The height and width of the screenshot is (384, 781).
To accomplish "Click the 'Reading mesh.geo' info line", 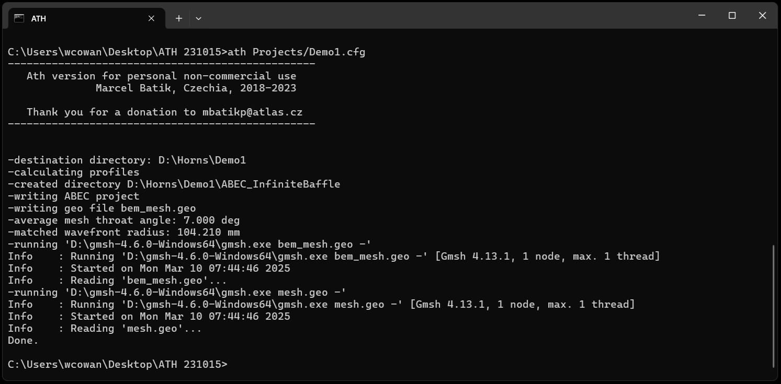I will (105, 328).
